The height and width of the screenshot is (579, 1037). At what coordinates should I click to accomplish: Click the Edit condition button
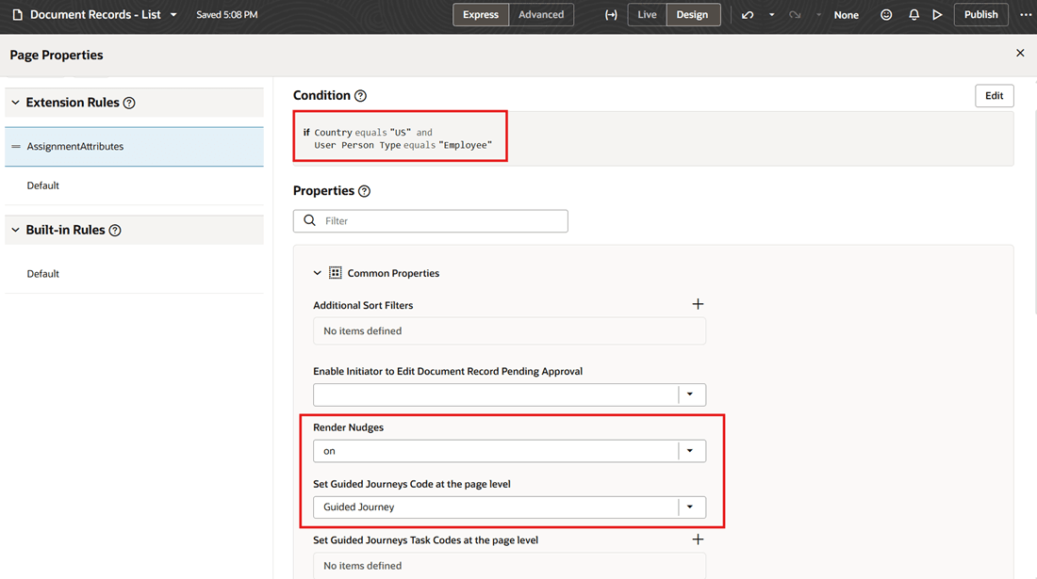(x=994, y=96)
